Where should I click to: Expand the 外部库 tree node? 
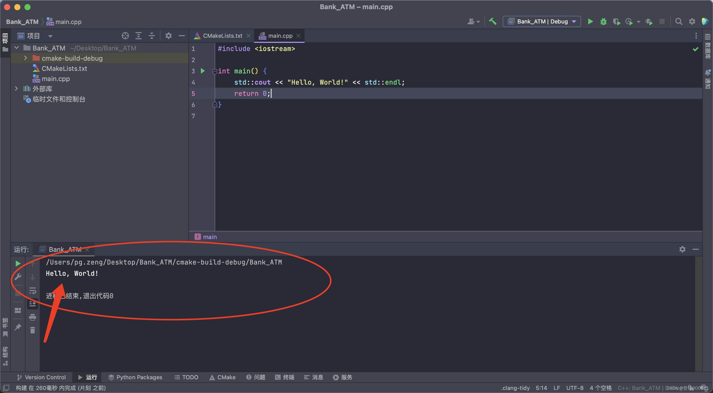[x=16, y=88]
